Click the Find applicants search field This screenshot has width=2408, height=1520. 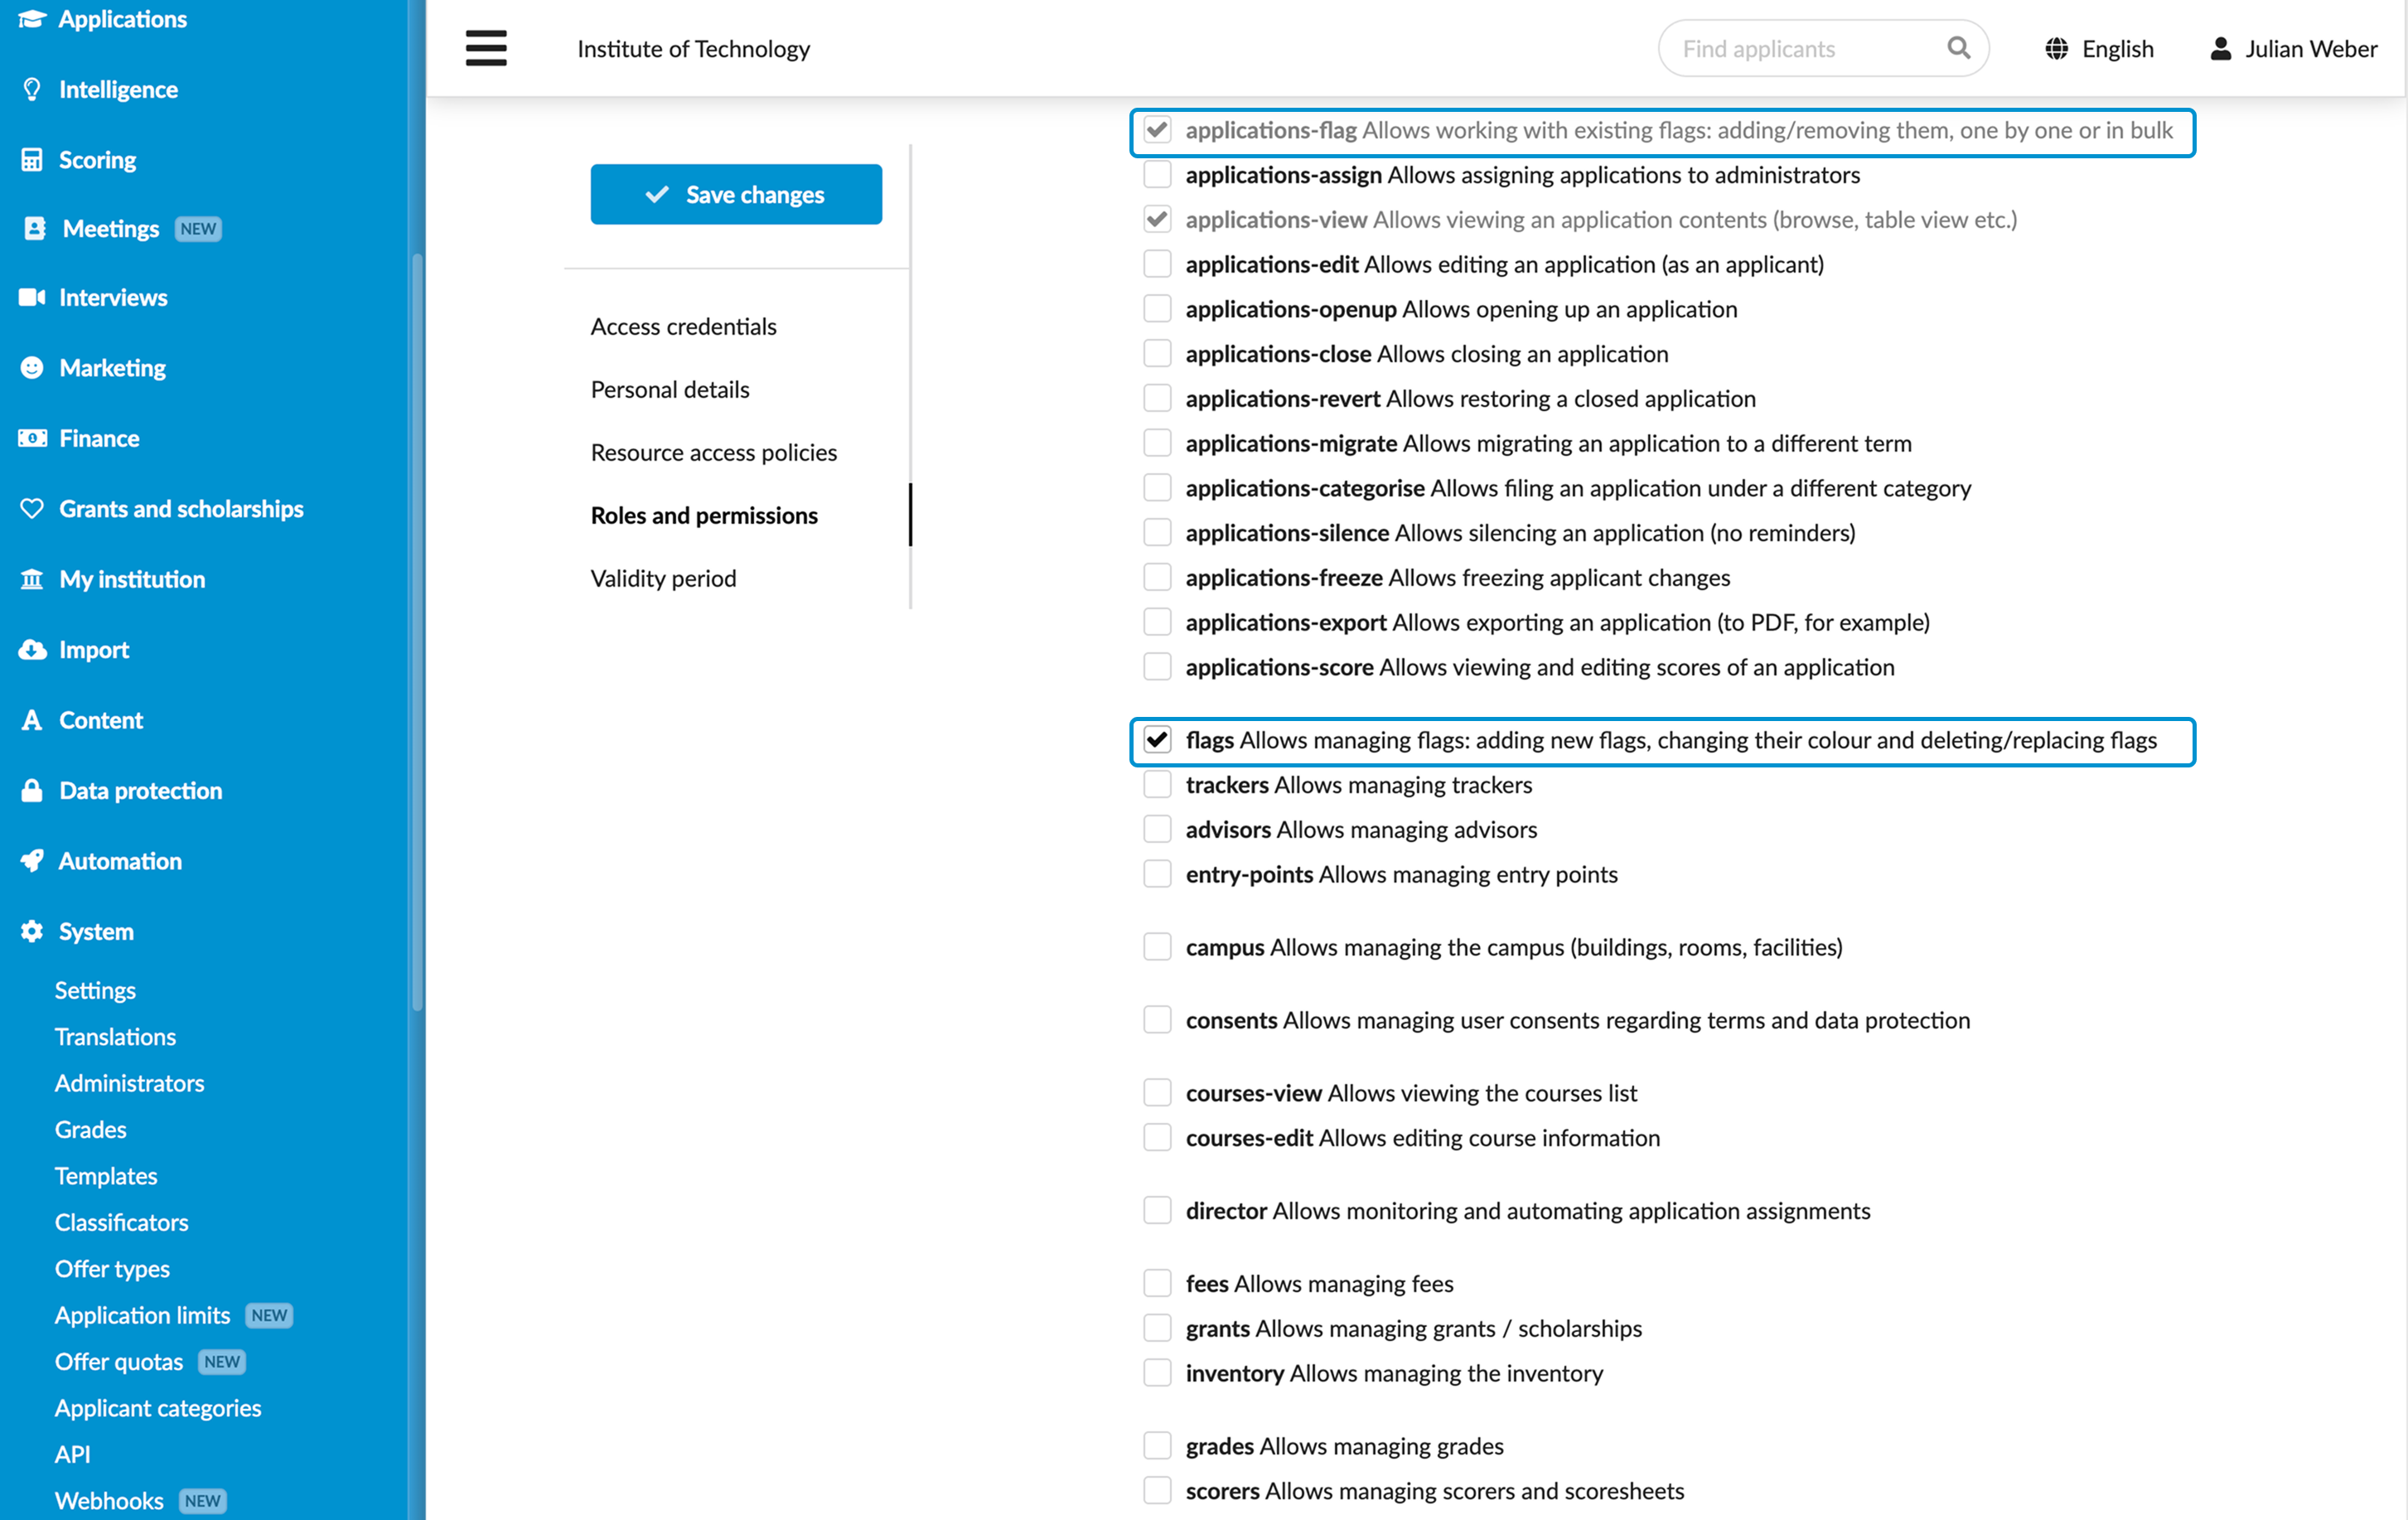coord(1822,48)
